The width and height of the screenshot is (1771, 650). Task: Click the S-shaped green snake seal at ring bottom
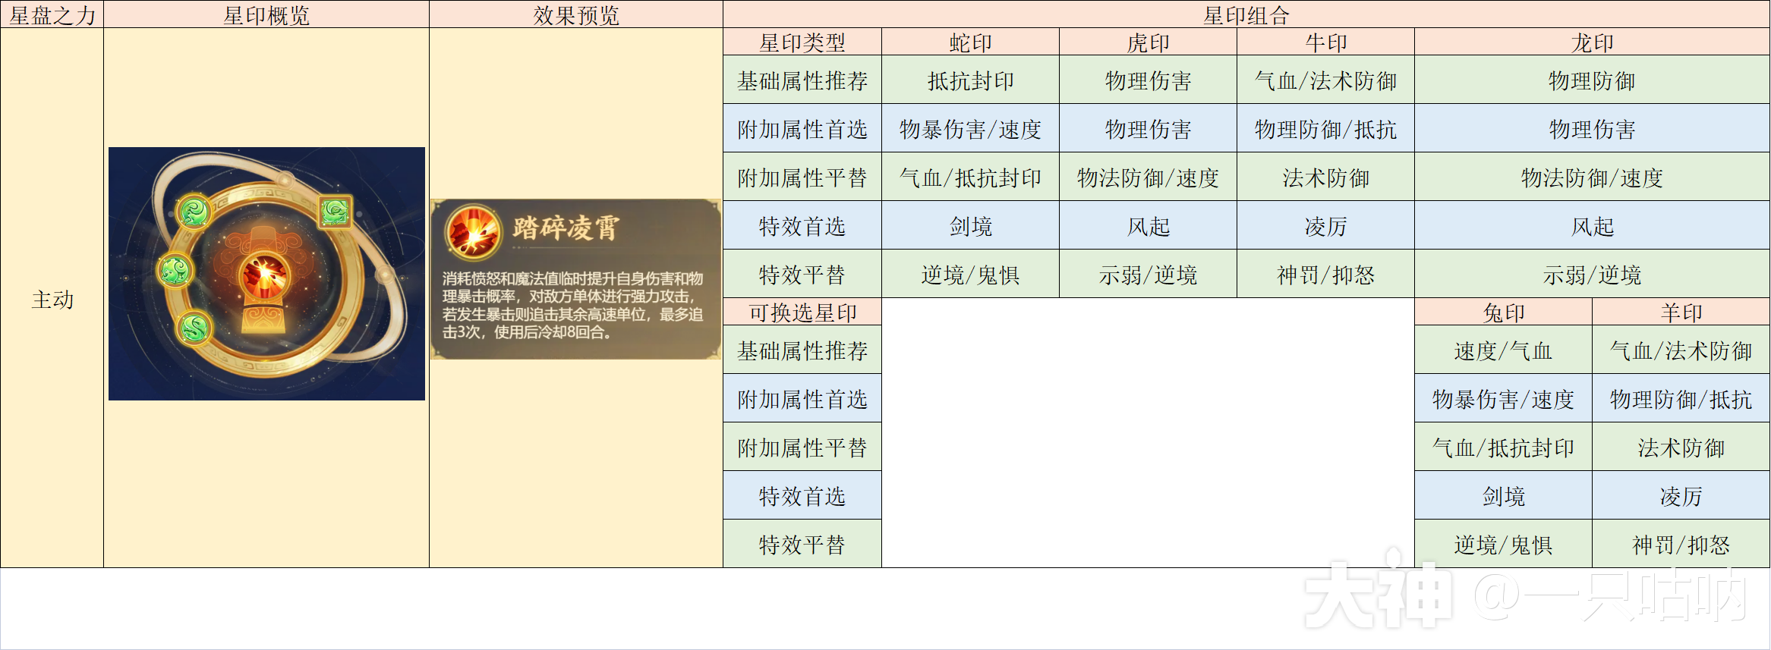(x=194, y=328)
